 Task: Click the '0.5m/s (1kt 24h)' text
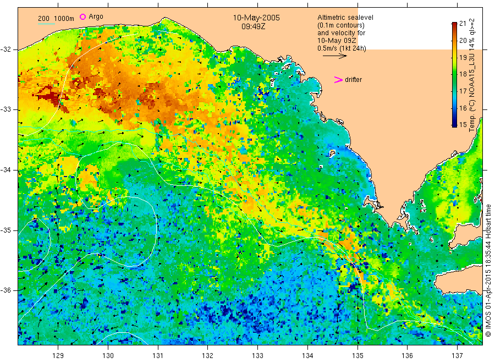pyautogui.click(x=342, y=48)
